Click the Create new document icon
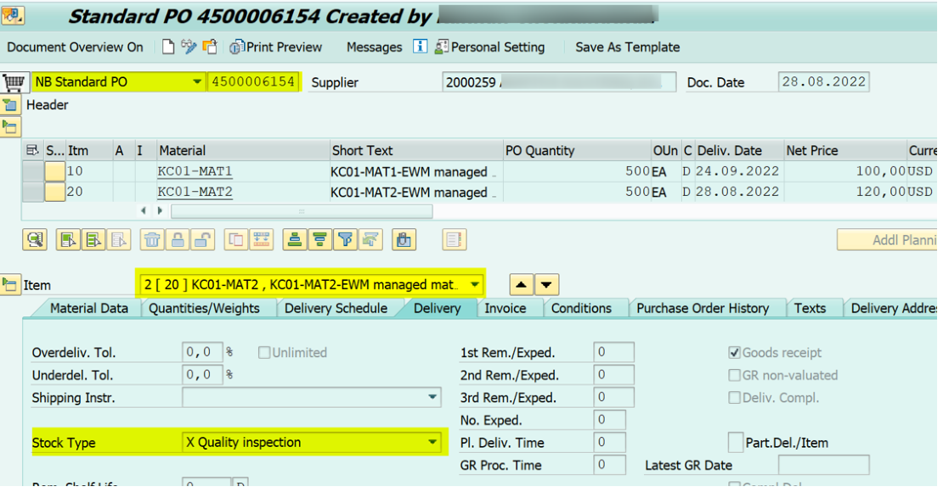Viewport: 943px width, 492px height. pos(168,48)
